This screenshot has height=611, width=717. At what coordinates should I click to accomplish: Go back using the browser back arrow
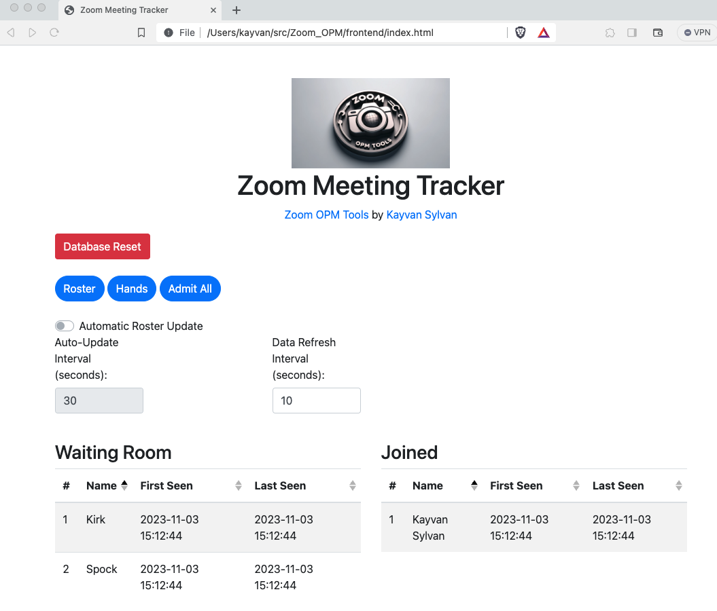(11, 33)
